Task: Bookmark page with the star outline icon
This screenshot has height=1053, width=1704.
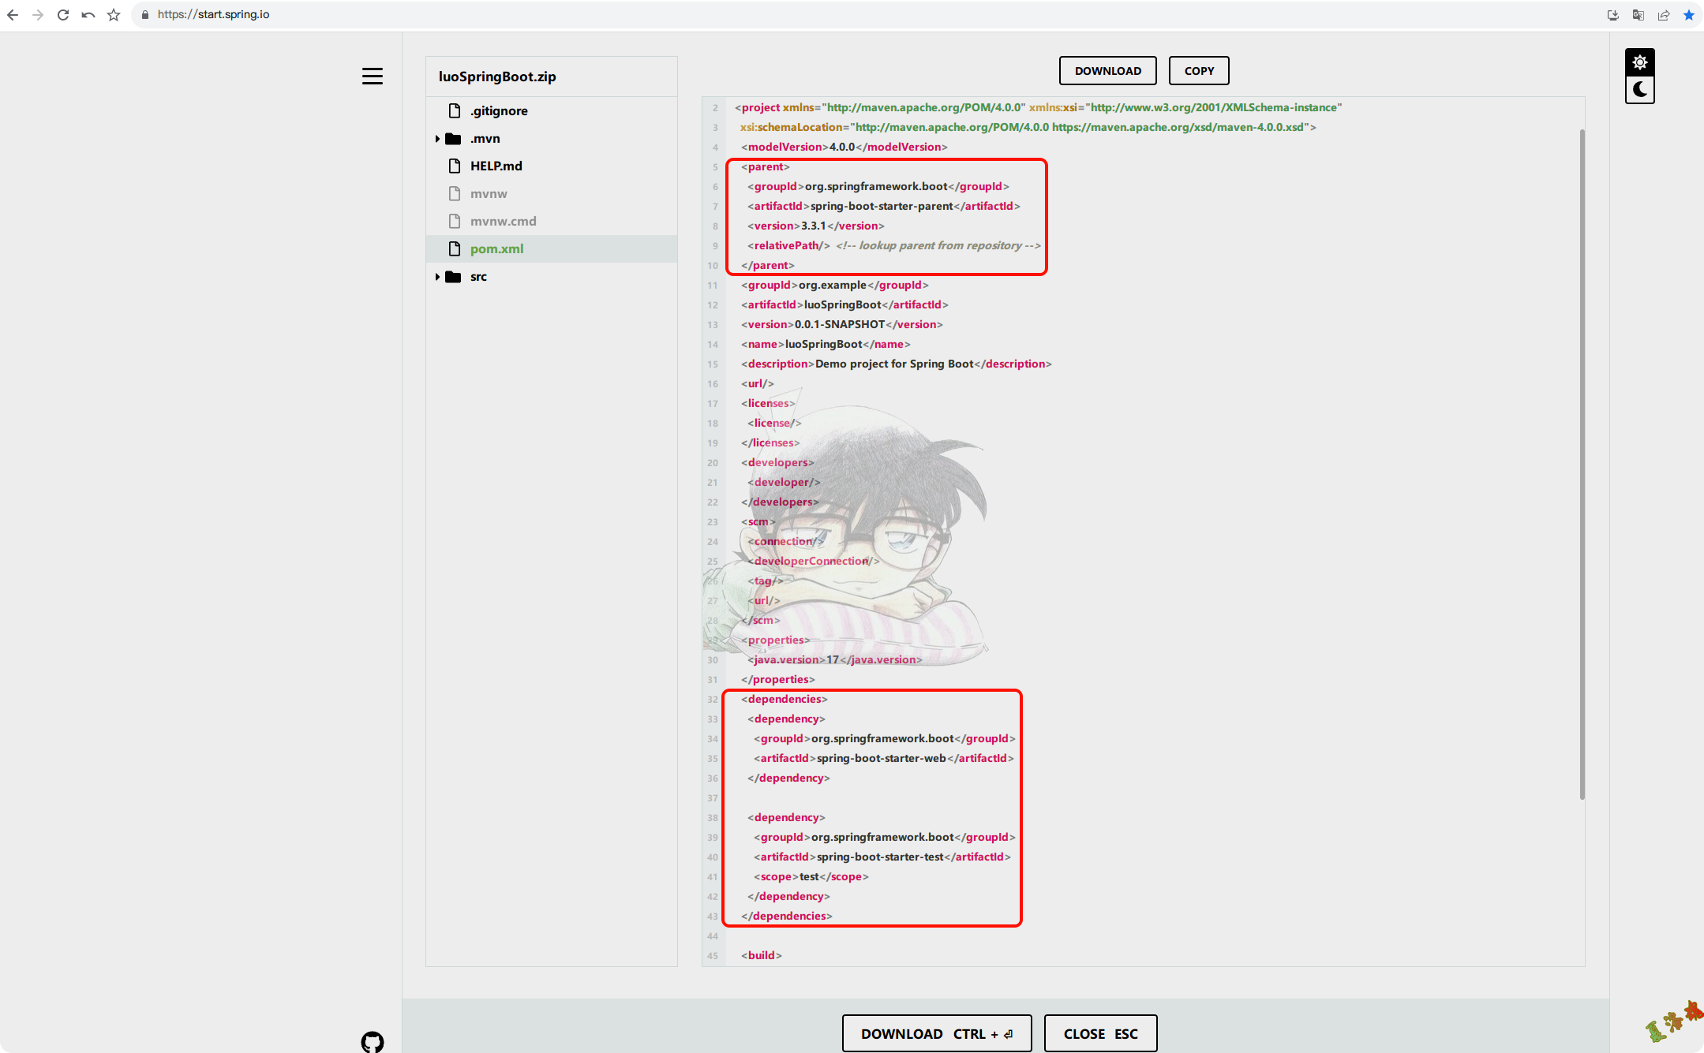Action: [x=114, y=15]
